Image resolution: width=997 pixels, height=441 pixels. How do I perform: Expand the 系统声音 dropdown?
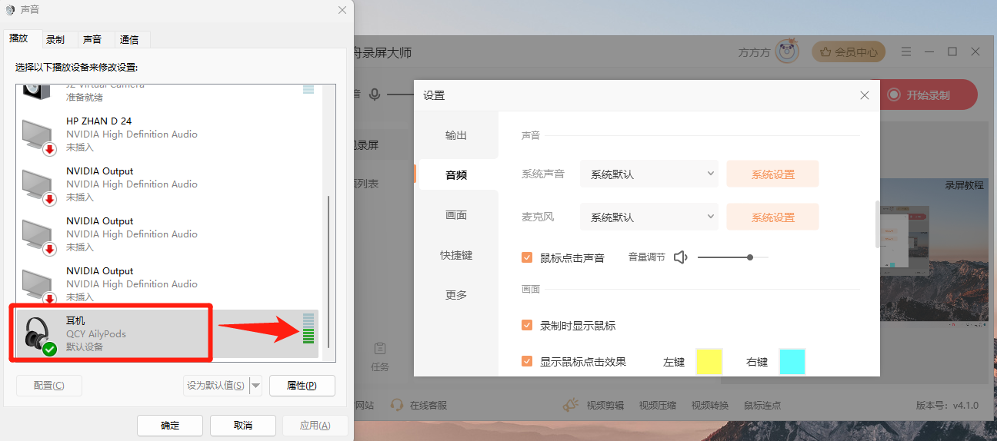(x=649, y=174)
